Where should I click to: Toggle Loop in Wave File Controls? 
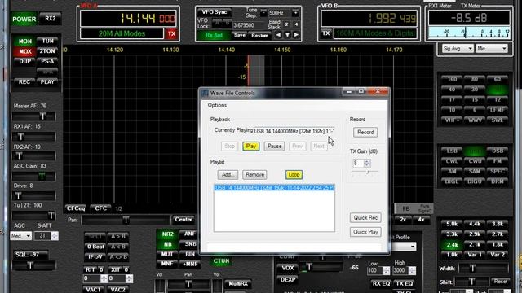[x=294, y=175]
